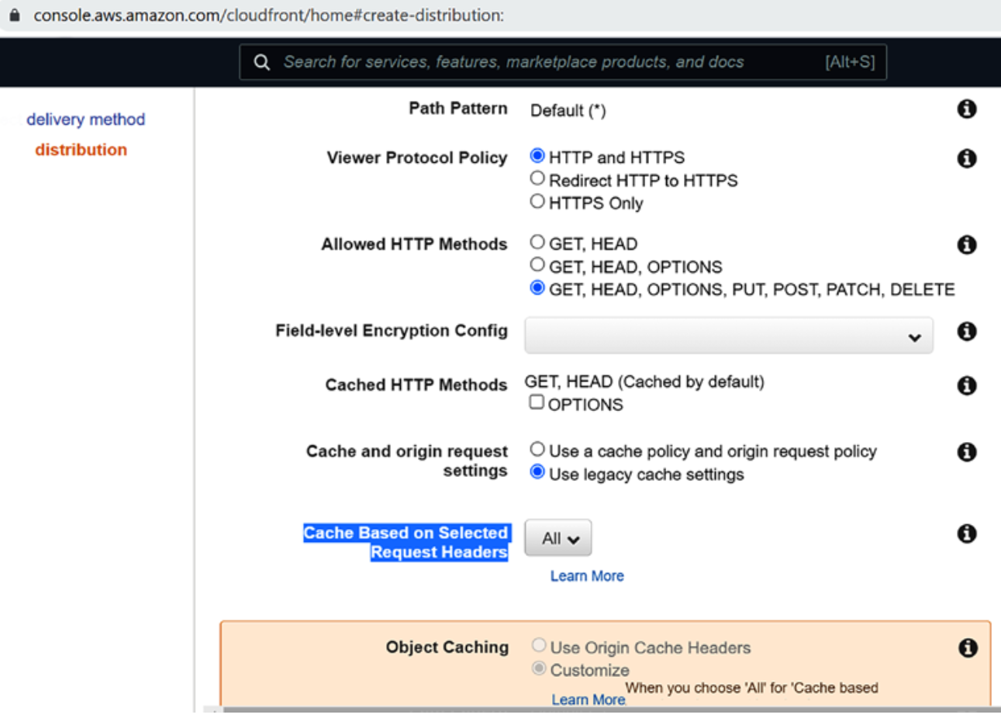Open Field-level Encryption Config dropdown
This screenshot has height=718, width=1001.
tap(729, 336)
